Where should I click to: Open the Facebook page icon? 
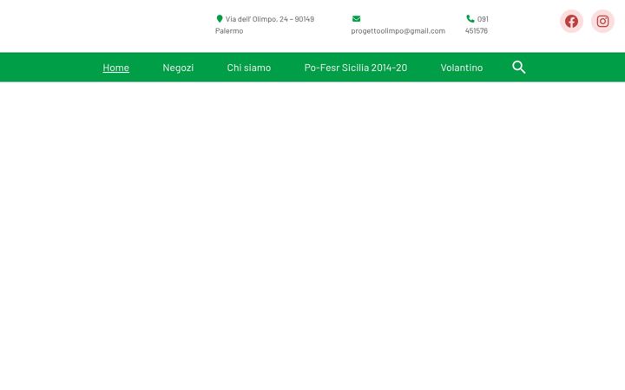pos(571,21)
